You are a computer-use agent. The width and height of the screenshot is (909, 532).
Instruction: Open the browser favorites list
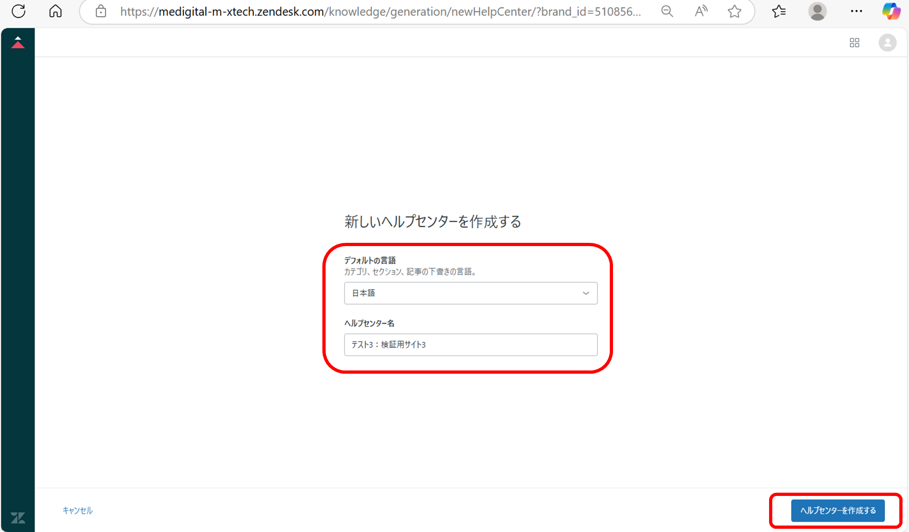(x=778, y=11)
